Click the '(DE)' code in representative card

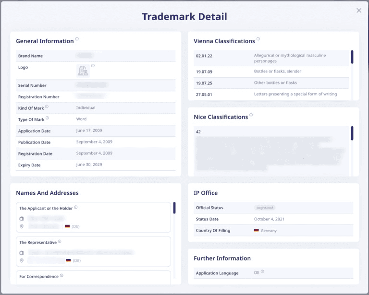[77, 260]
